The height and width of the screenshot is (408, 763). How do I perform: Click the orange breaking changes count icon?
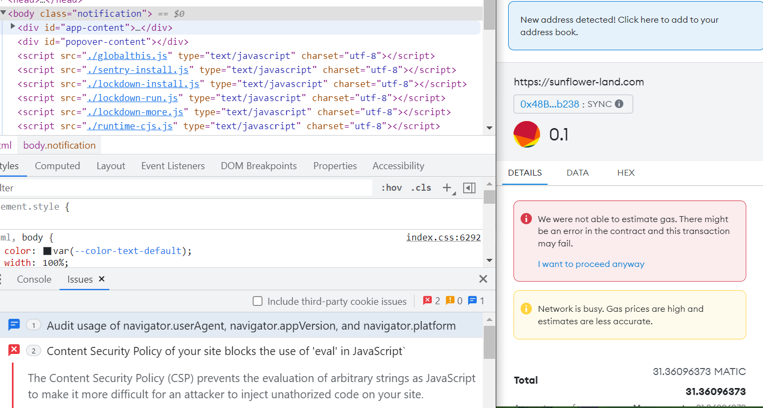click(450, 300)
